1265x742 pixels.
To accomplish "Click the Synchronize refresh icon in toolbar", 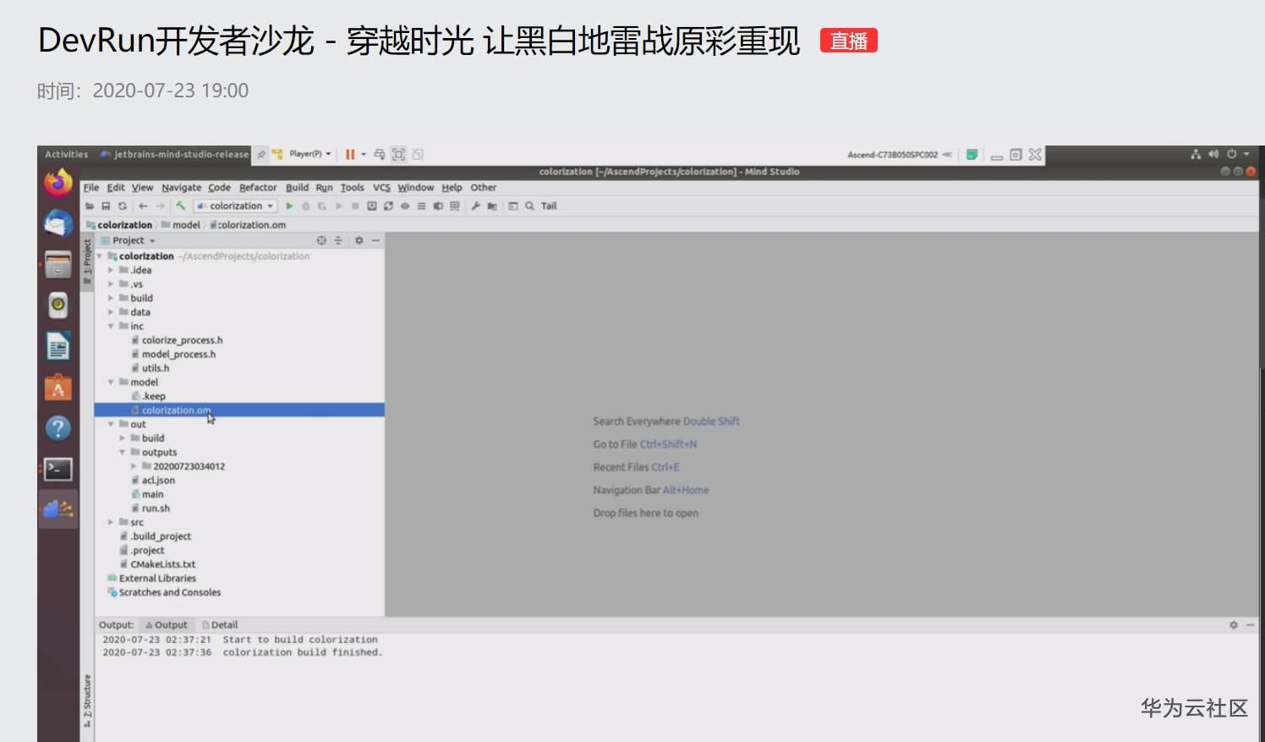I will click(x=122, y=206).
